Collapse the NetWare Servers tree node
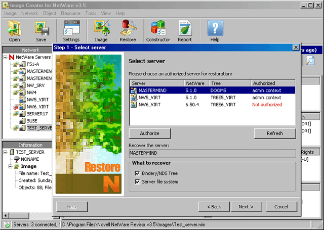 [x=6, y=58]
